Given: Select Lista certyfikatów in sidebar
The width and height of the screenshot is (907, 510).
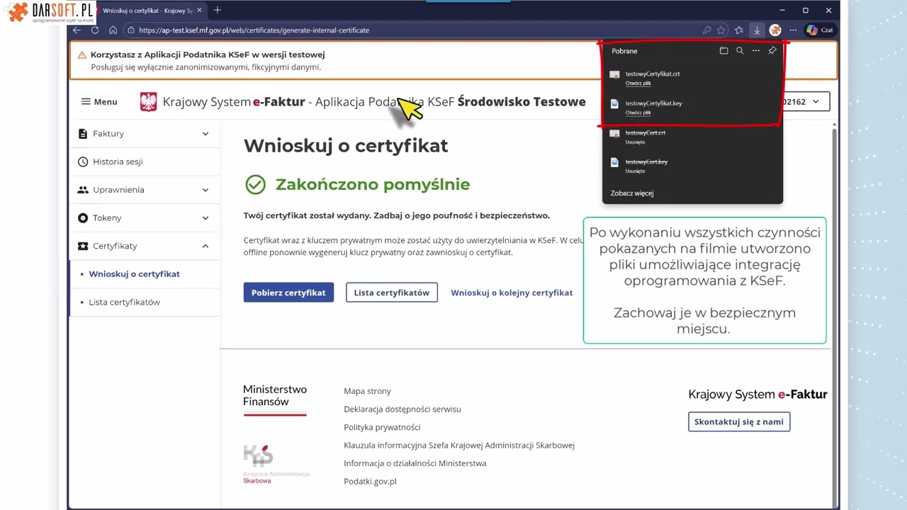Looking at the screenshot, I should pos(145,302).
